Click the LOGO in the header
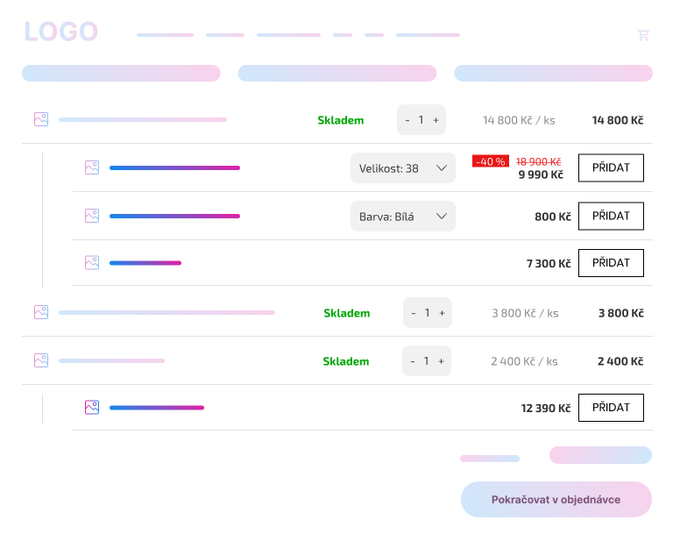This screenshot has height=534, width=680. coord(61,32)
